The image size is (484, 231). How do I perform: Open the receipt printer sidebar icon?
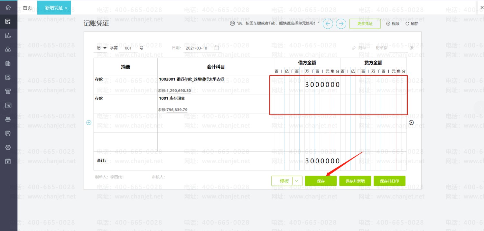(x=8, y=91)
